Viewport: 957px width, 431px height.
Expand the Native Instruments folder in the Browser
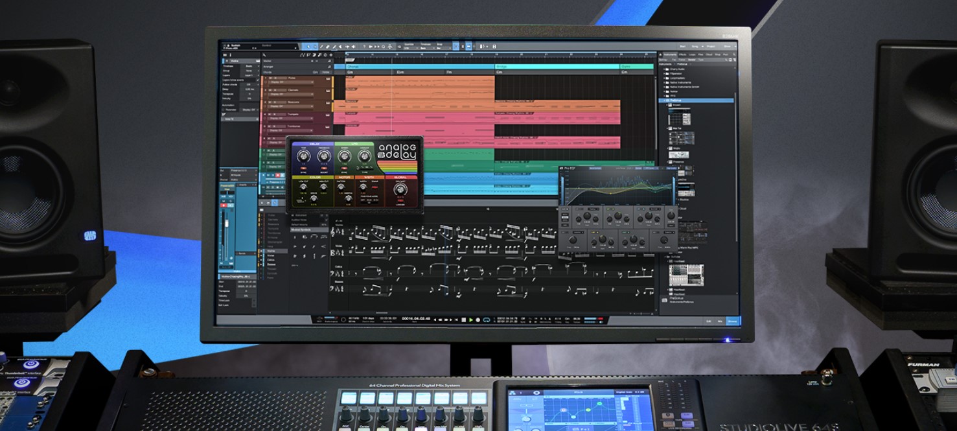664,82
